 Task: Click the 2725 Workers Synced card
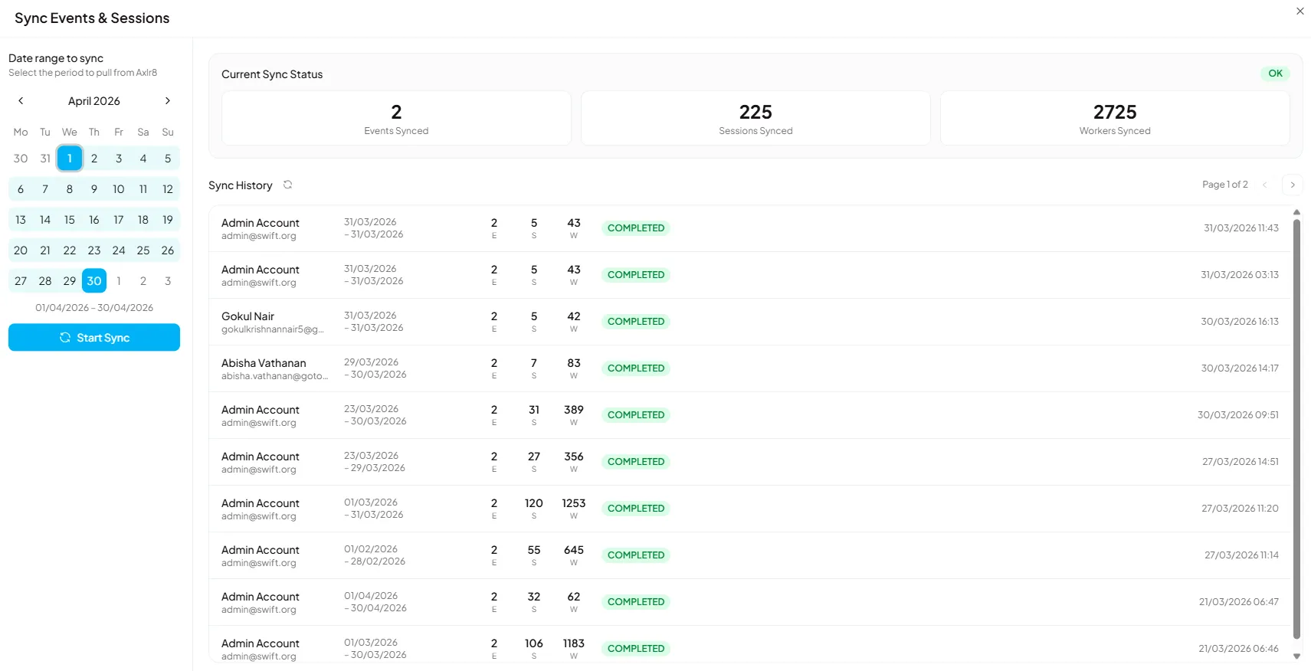1115,119
